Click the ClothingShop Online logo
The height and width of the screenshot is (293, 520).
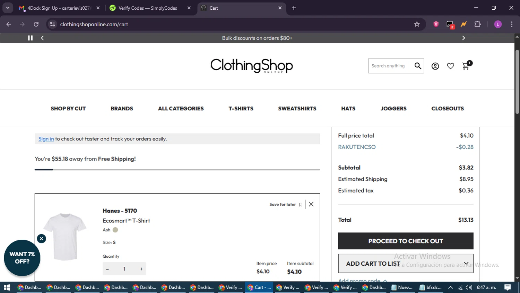tap(252, 66)
